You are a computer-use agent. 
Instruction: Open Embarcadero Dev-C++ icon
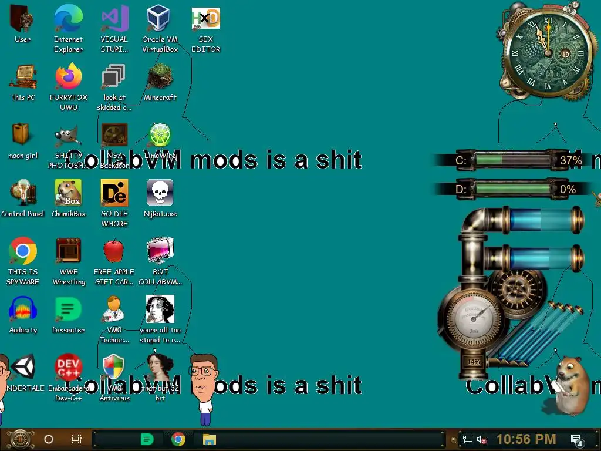point(68,366)
